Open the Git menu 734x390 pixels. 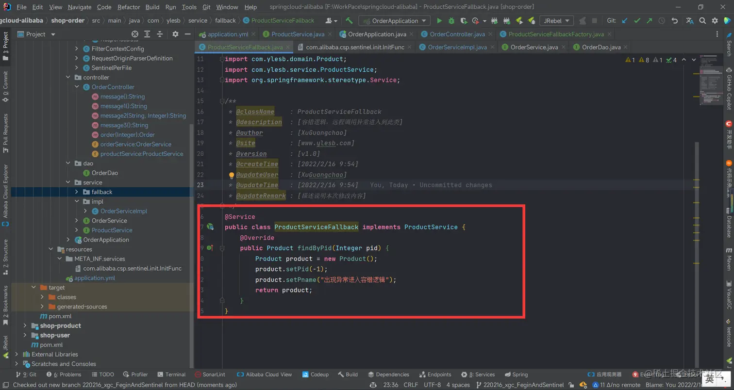[x=206, y=7]
